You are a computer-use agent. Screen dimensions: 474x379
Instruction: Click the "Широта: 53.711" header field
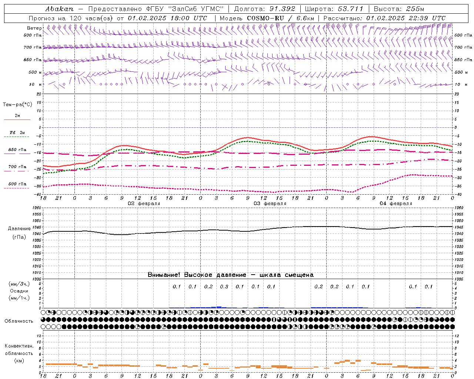pyautogui.click(x=334, y=9)
